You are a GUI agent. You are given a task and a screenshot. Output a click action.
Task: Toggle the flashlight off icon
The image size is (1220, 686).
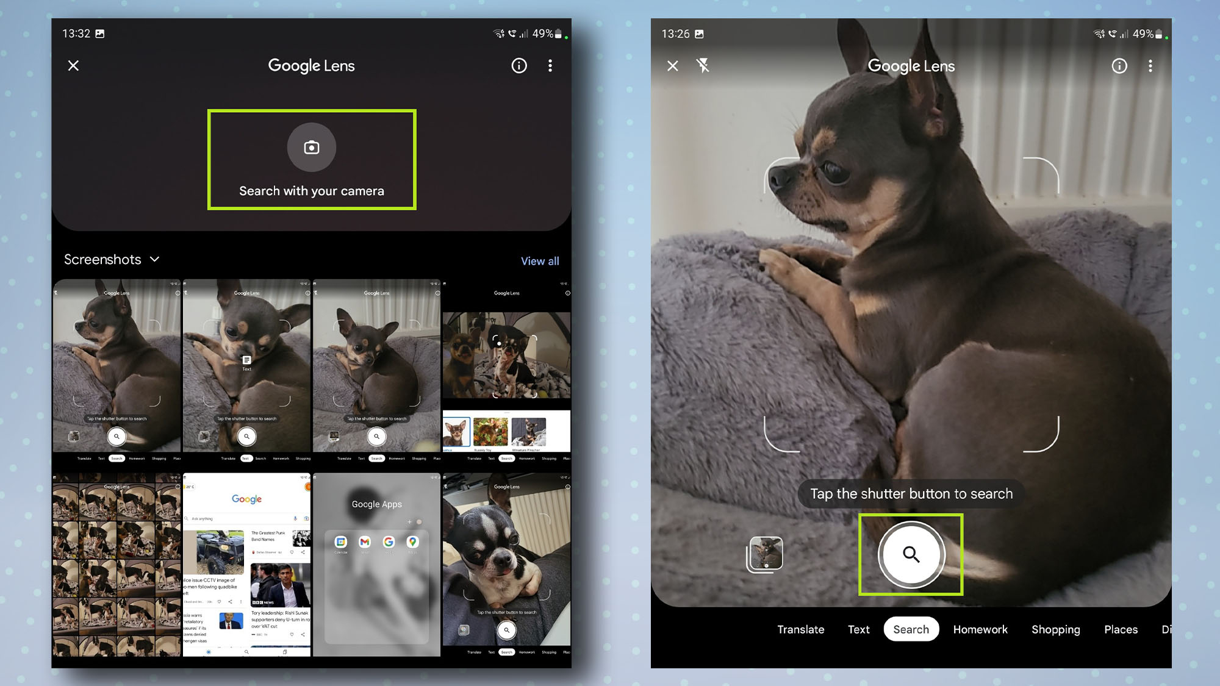point(704,65)
